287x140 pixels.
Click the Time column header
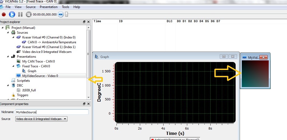[x=97, y=21]
